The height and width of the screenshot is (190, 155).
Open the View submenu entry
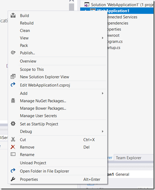57,38
